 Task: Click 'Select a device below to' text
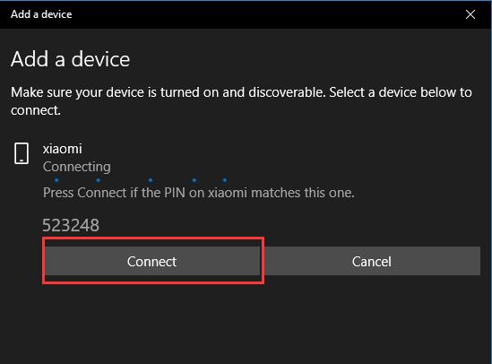click(x=401, y=92)
